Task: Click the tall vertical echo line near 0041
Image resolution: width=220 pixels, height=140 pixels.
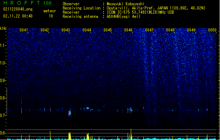Action: tap(21, 106)
